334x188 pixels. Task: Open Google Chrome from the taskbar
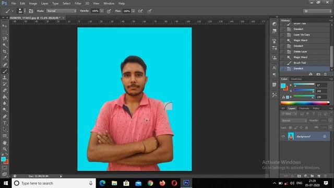coord(150,183)
